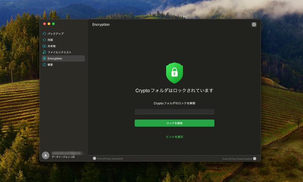Focus the Crypto folder password field
303x182 pixels.
click(175, 111)
